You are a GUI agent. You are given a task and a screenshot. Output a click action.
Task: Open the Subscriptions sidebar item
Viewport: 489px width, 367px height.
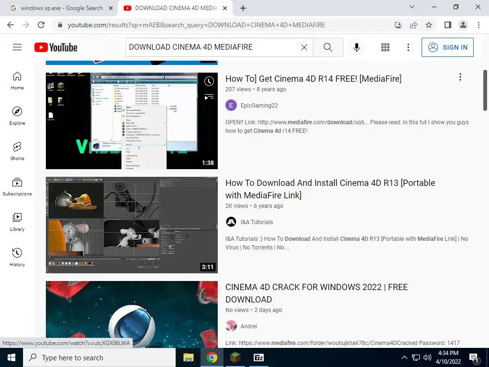tap(17, 187)
